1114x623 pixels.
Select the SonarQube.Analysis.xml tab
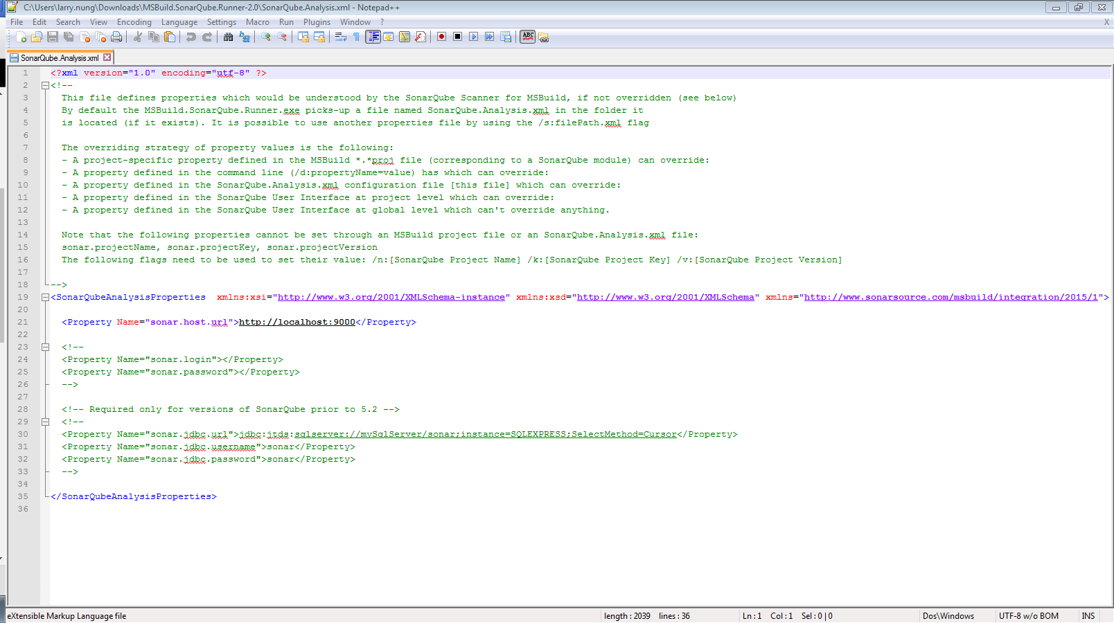[60, 58]
